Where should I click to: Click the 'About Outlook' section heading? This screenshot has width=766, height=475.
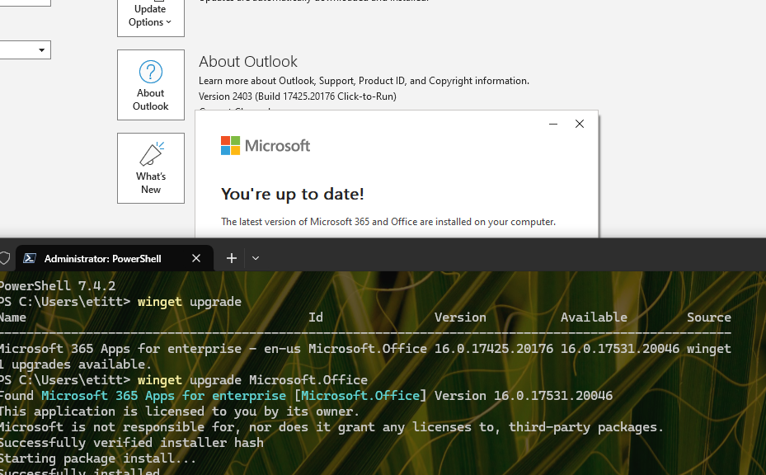pyautogui.click(x=247, y=62)
